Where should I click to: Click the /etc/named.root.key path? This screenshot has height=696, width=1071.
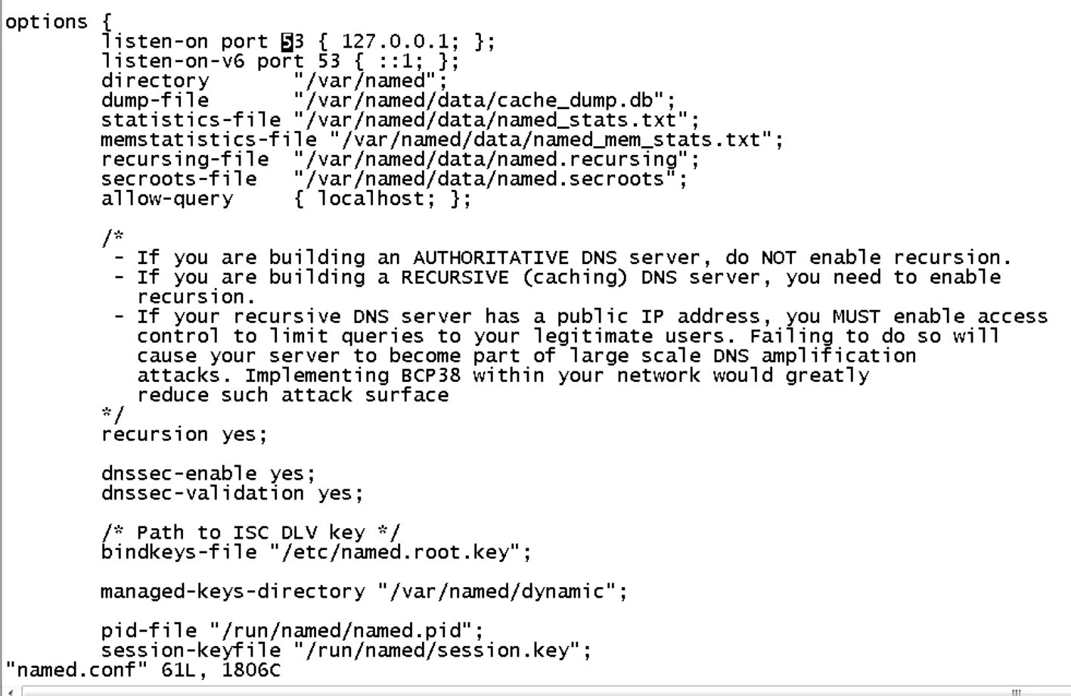pos(400,553)
